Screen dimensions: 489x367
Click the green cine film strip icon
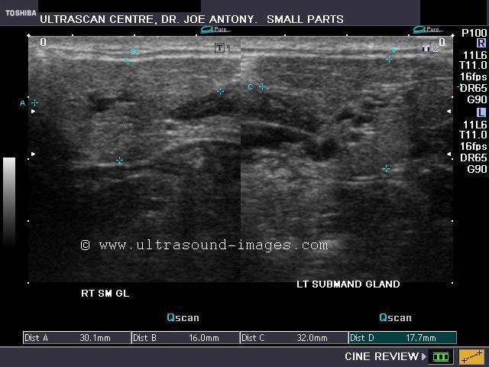tap(441, 356)
